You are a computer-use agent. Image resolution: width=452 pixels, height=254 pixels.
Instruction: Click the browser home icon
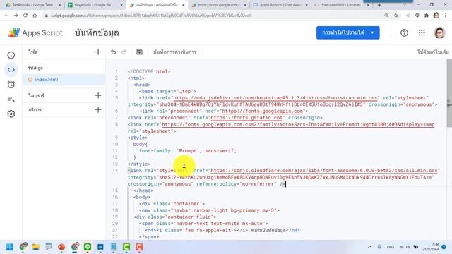point(35,16)
